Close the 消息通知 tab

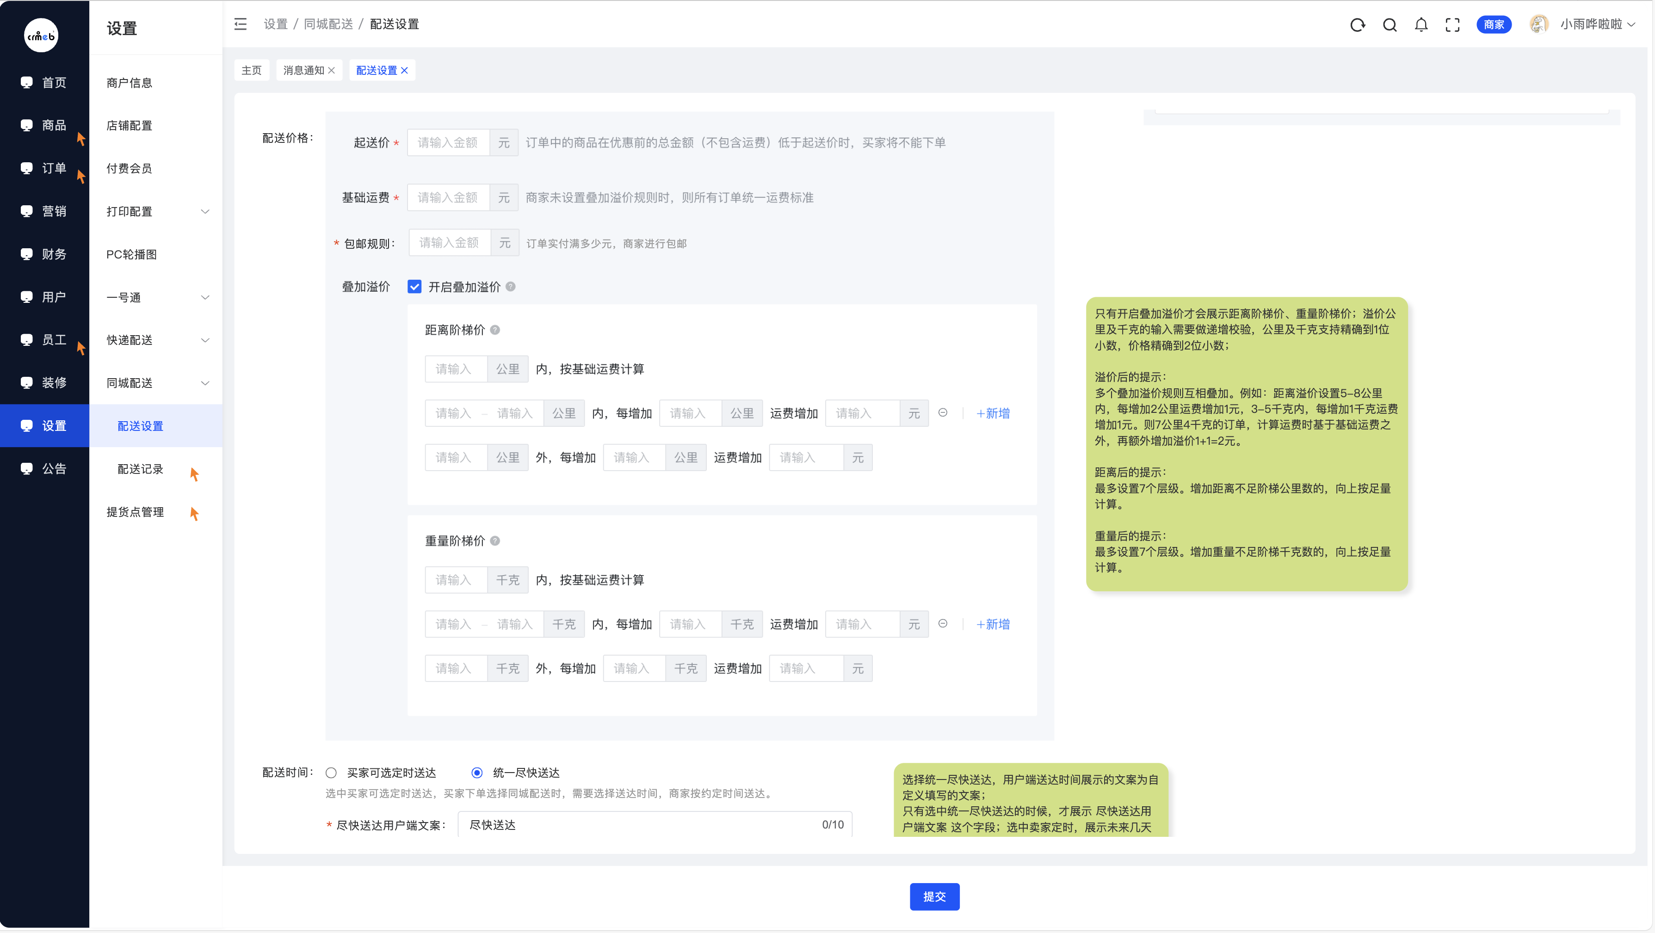click(x=332, y=71)
